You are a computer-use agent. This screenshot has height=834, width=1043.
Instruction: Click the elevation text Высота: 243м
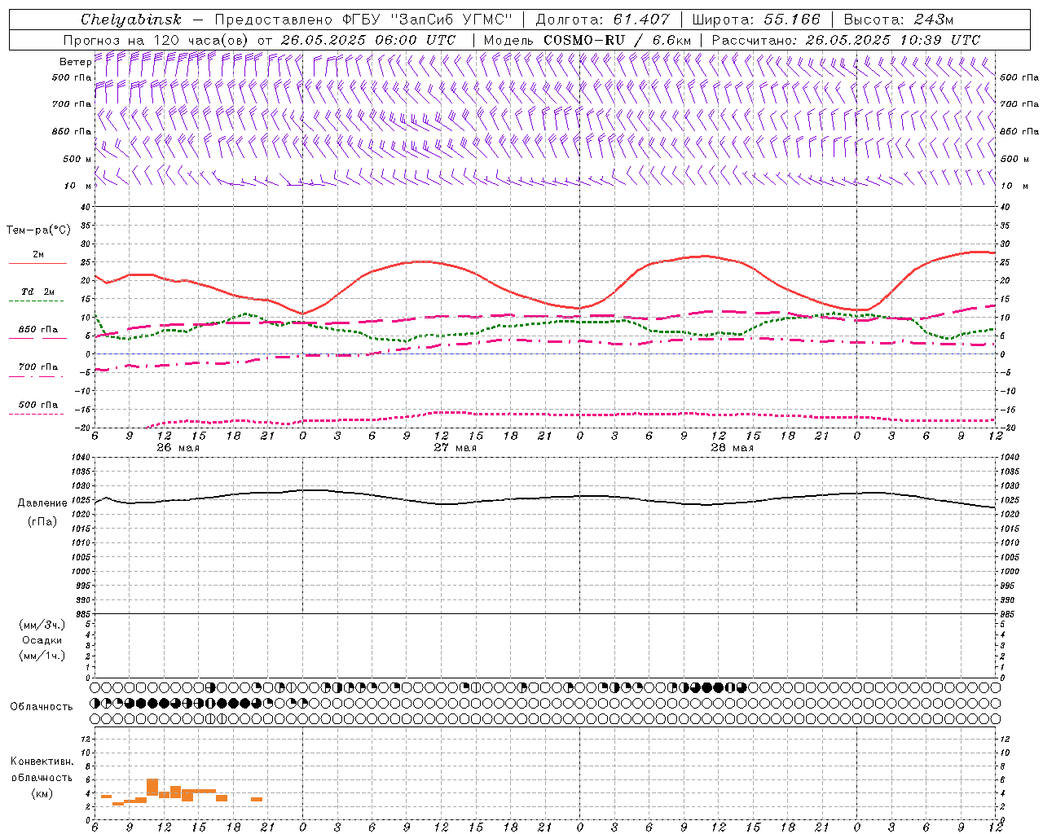click(898, 20)
